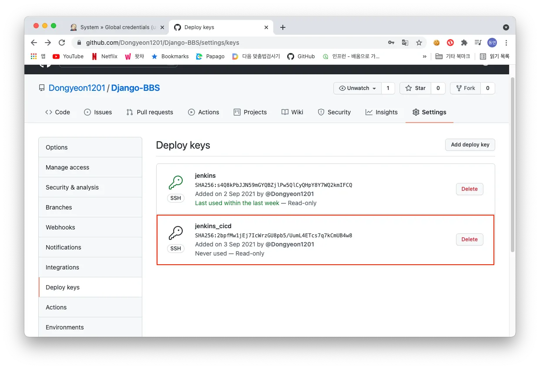Click the tab search arrow in Chrome
Screen dimensions: 540x369
[506, 27]
